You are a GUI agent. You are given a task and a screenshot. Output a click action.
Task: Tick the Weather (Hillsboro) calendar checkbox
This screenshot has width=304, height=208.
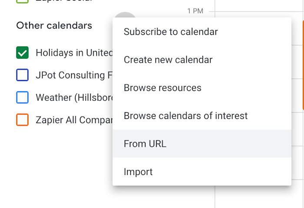pyautogui.click(x=22, y=97)
